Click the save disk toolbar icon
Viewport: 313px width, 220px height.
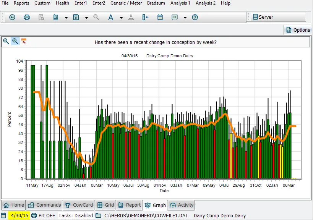(76, 17)
